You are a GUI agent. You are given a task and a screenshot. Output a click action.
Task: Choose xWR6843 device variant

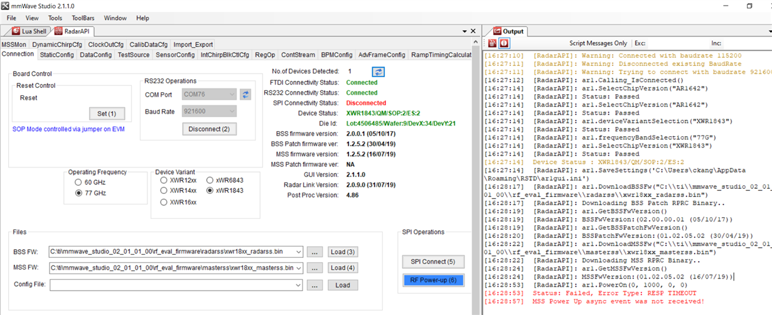(x=210, y=180)
